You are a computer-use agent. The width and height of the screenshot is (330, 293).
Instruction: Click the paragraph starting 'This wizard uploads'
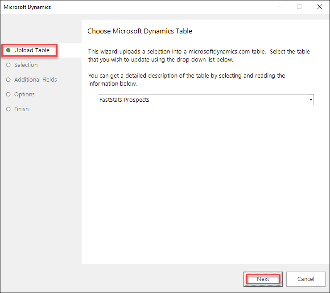click(x=199, y=56)
